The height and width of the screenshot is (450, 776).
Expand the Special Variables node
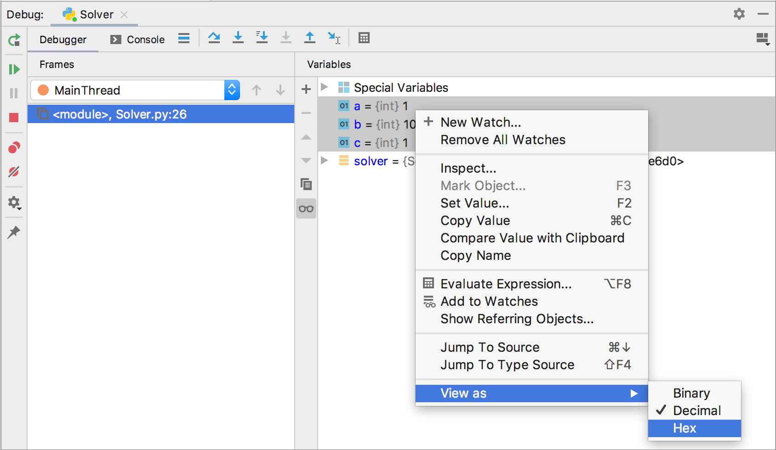point(325,87)
